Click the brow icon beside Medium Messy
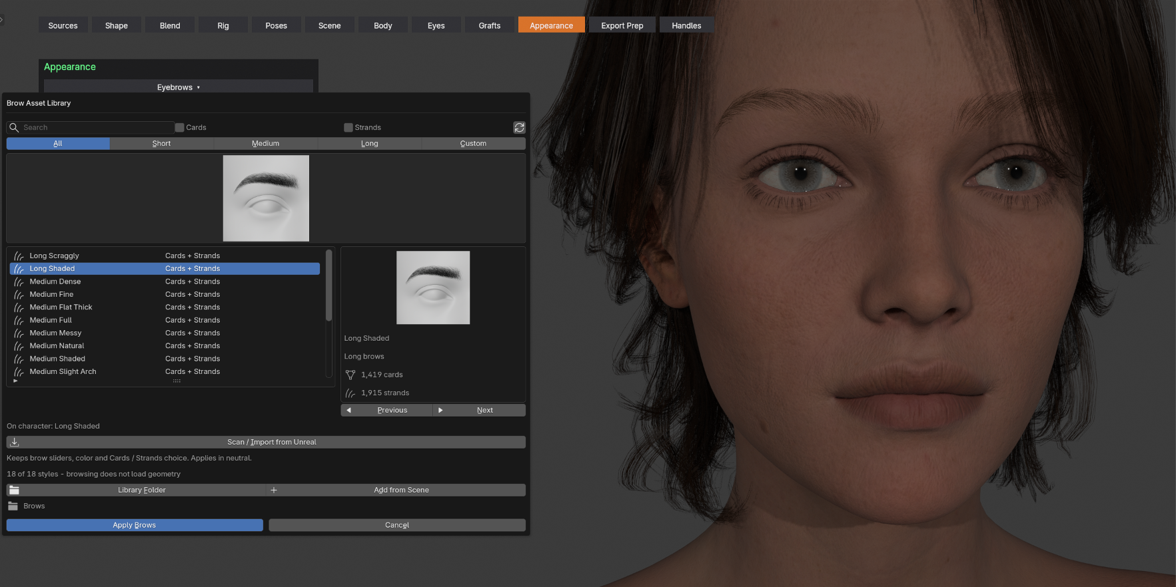The width and height of the screenshot is (1176, 587). [19, 333]
